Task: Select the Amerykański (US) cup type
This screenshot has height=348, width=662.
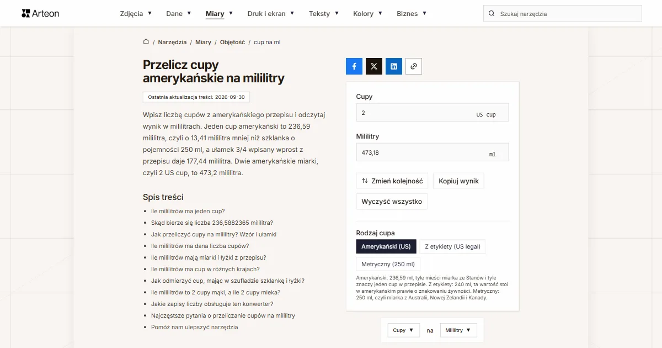Action: (386, 246)
